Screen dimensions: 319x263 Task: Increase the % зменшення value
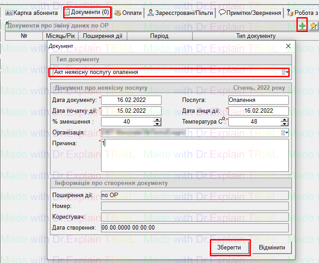pos(157,120)
